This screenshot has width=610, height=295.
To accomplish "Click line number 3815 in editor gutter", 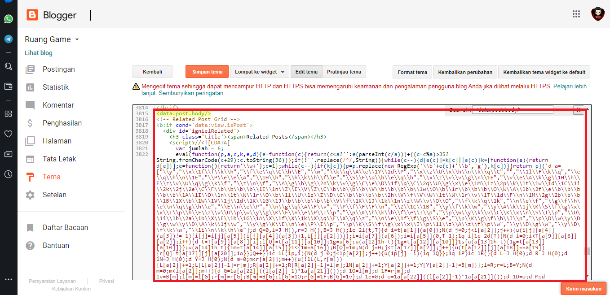I will pos(142,114).
